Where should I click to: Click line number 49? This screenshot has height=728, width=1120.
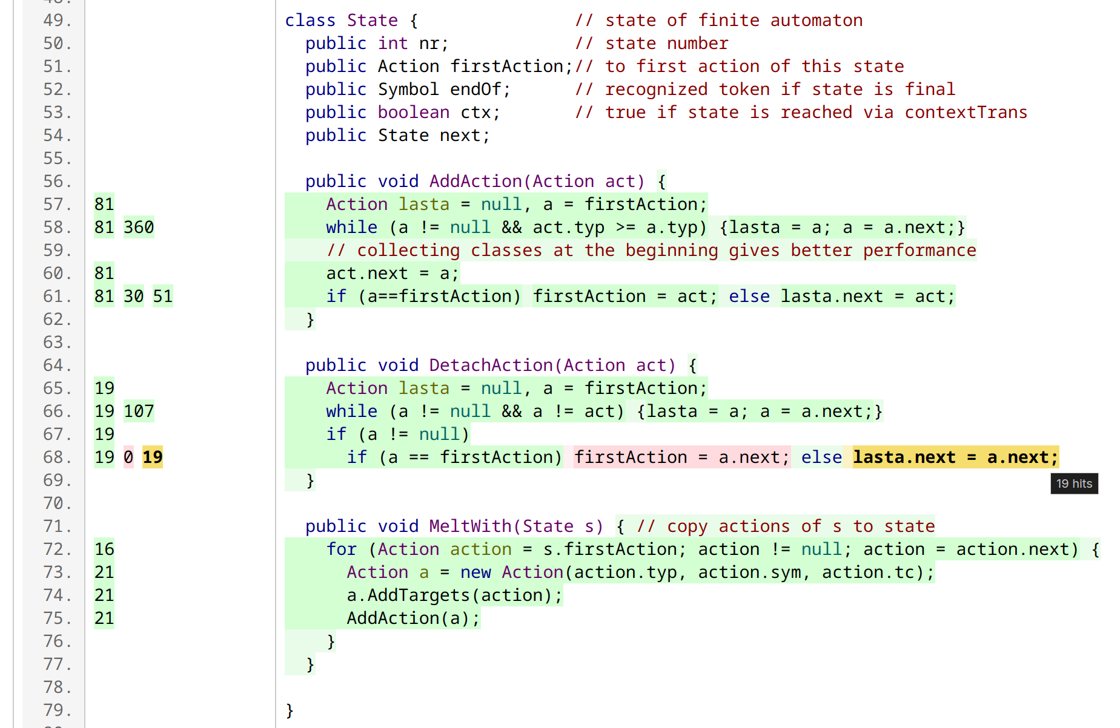(x=58, y=21)
